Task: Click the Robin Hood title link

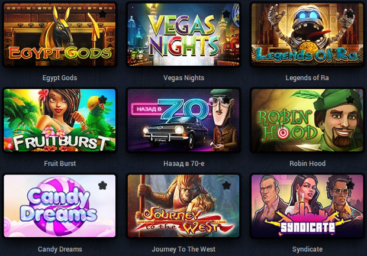Action: (x=307, y=163)
